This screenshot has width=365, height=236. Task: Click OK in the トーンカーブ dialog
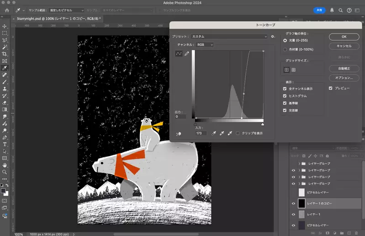click(x=344, y=37)
